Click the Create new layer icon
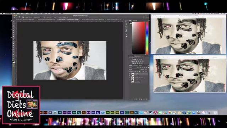This screenshot has height=128, width=227. point(144,99)
